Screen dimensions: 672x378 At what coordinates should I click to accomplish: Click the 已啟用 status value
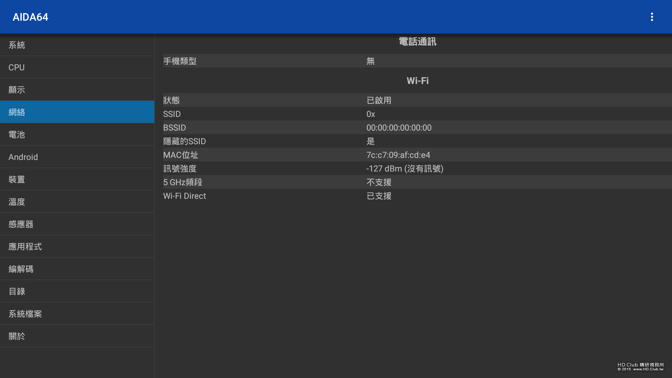point(379,100)
